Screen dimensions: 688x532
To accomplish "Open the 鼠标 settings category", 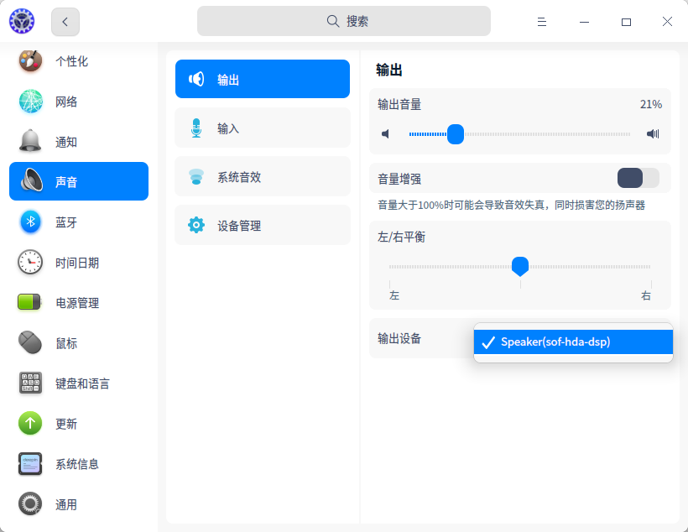I will click(79, 342).
